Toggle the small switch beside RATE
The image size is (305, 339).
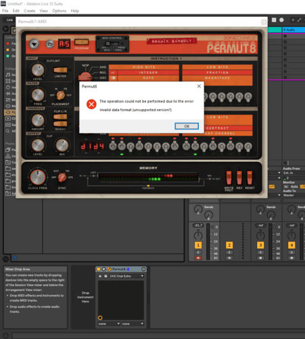click(x=113, y=78)
